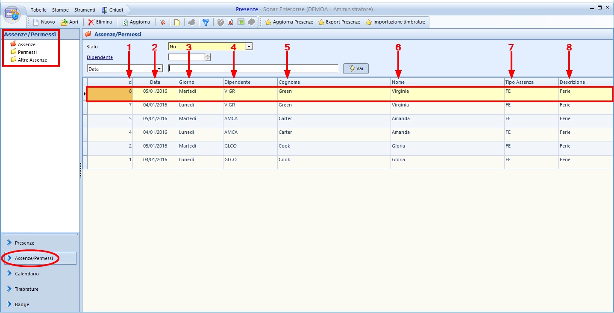Click the Aggiorna refresh icon
This screenshot has height=313, width=614.
(125, 22)
